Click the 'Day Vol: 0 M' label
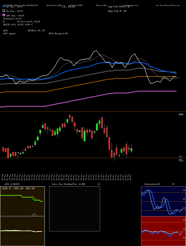Image resolution: width=186 pixels, height=246 pixels. click(x=117, y=11)
